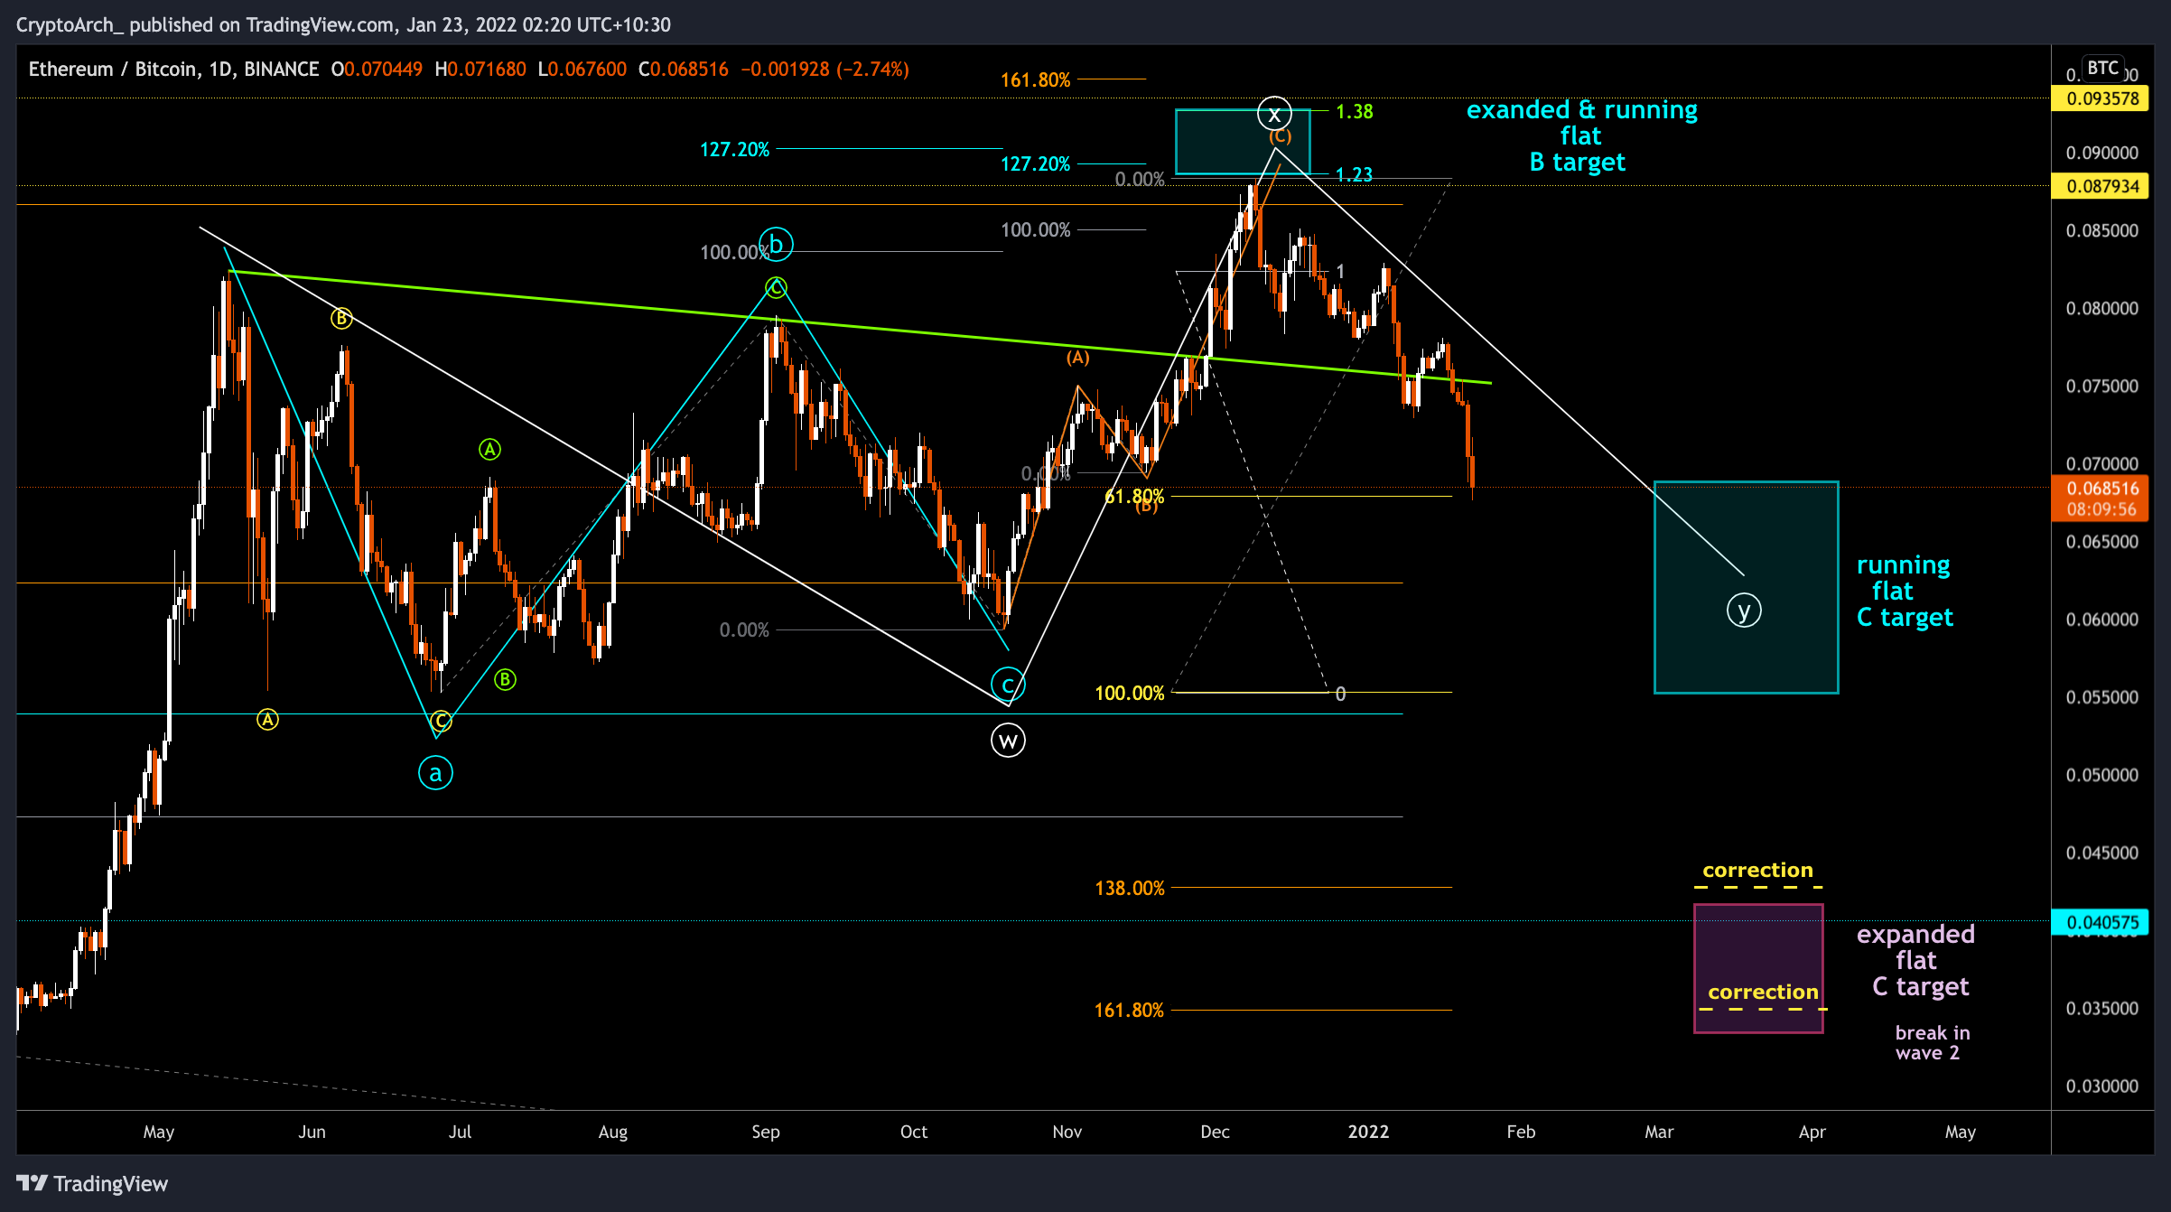Click the 0.080000 price axis tick
This screenshot has height=1212, width=2171.
pyautogui.click(x=2101, y=308)
